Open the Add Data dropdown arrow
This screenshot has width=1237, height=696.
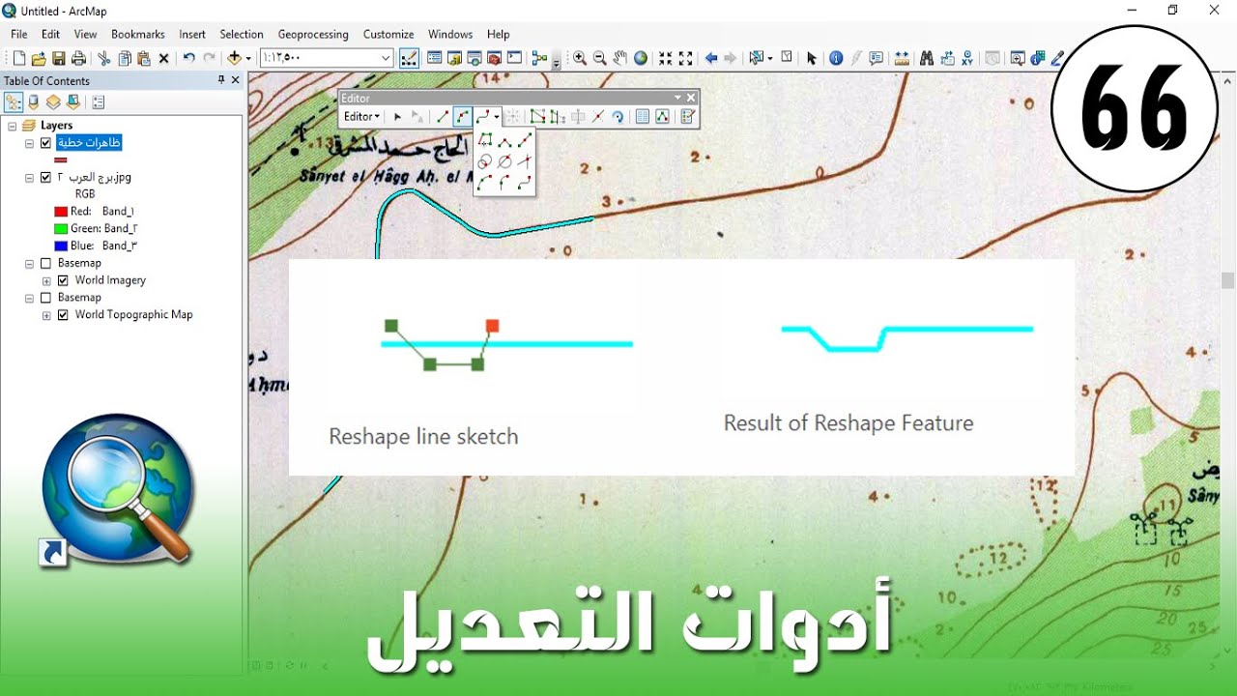pos(248,58)
